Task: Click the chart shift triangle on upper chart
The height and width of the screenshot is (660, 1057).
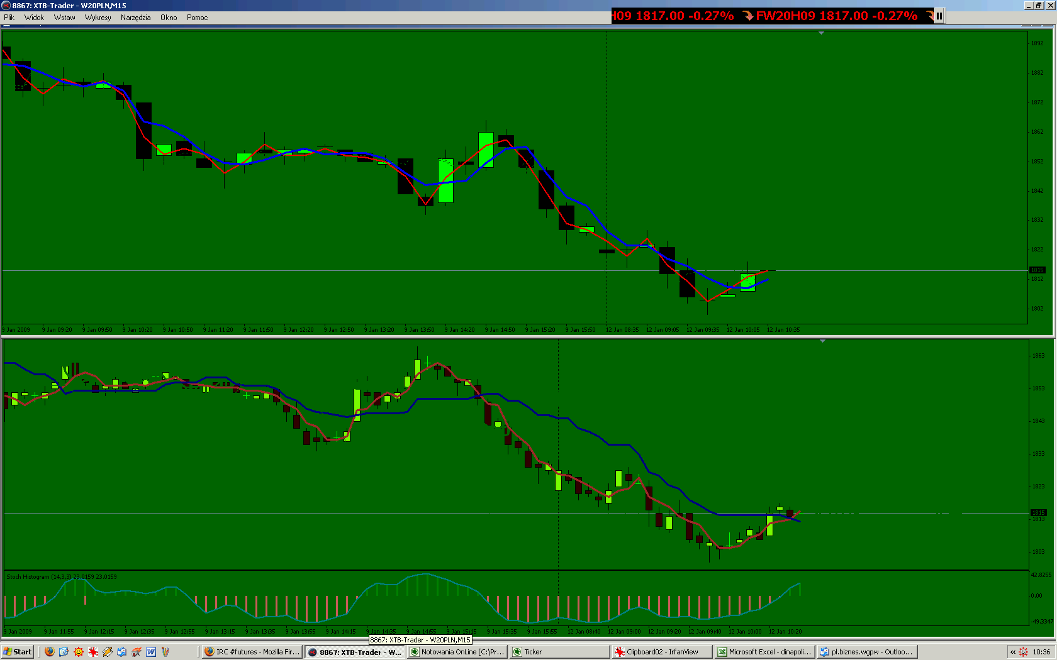Action: tap(821, 33)
